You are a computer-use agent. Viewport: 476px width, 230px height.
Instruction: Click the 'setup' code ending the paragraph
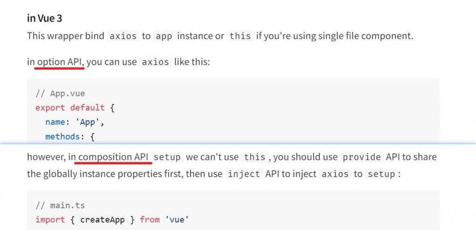(x=381, y=174)
